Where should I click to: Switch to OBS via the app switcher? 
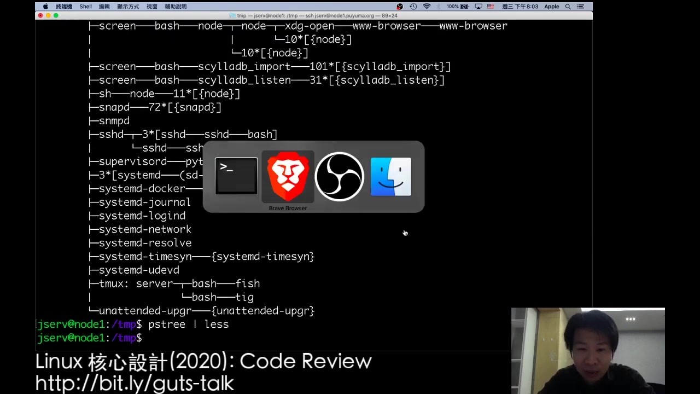click(x=339, y=176)
